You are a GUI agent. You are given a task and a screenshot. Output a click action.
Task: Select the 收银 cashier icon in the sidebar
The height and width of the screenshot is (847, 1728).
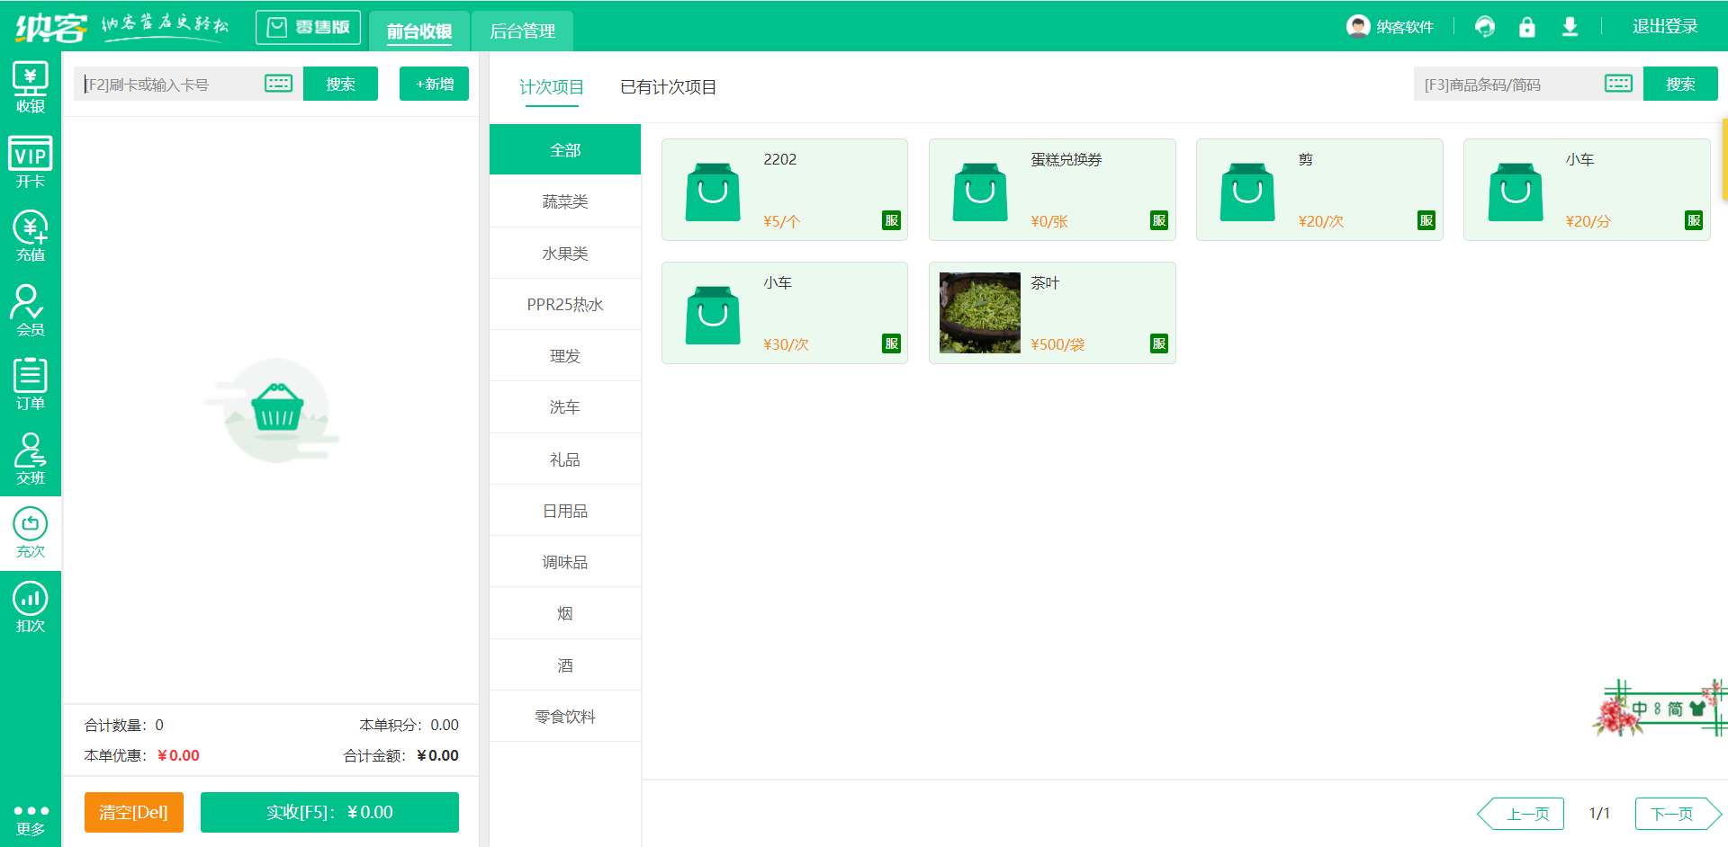tap(30, 85)
